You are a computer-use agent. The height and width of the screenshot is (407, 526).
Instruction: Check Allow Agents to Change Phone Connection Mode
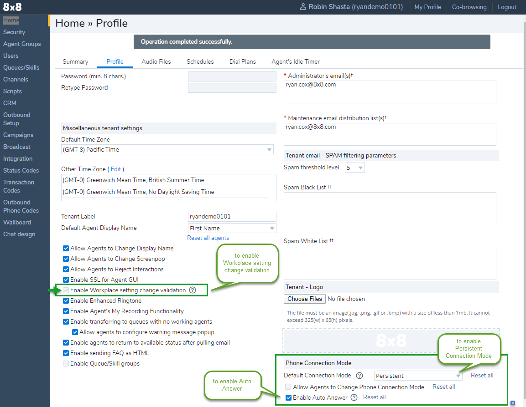pyautogui.click(x=288, y=387)
